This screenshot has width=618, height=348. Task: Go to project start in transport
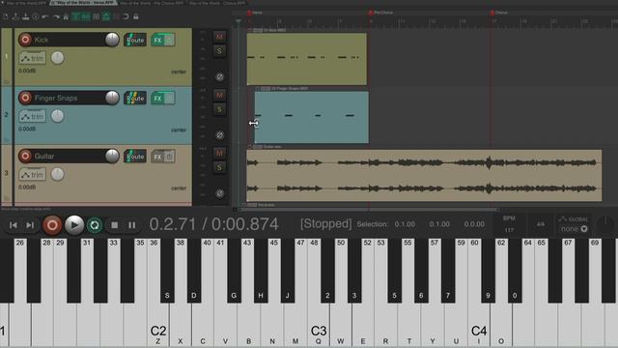[x=13, y=225]
